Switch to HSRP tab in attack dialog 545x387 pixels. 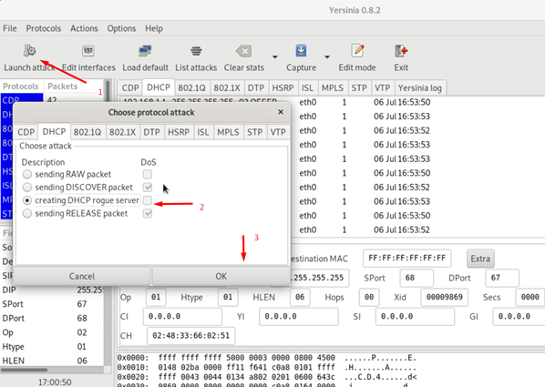179,132
